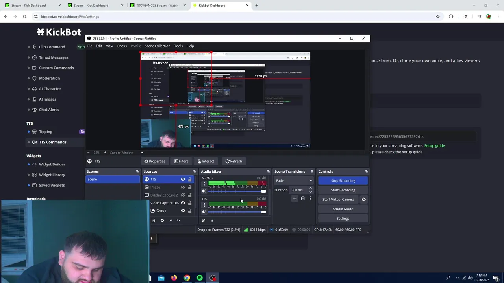Click the Tipping icon in sidebar
The image size is (504, 283).
pos(35,132)
